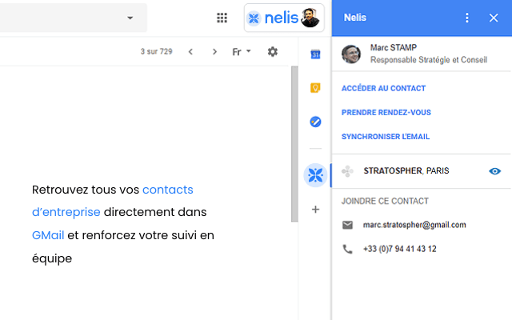
Task: Open the Fr input language dropdown
Action: pyautogui.click(x=242, y=51)
